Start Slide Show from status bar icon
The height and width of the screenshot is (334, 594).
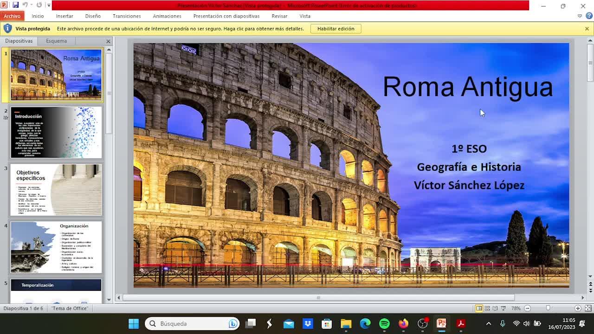(504, 308)
